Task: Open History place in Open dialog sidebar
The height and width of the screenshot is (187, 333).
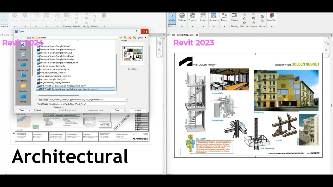Action: (23, 46)
